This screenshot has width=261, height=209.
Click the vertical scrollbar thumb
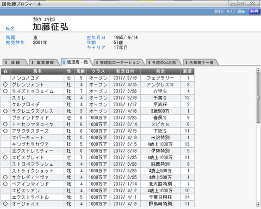click(258, 98)
